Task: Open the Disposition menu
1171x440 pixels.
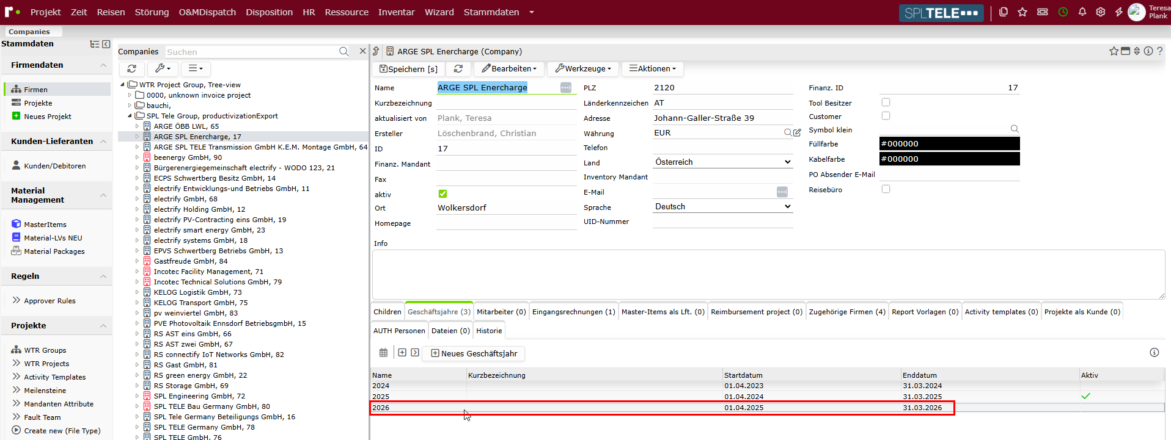Action: [269, 12]
